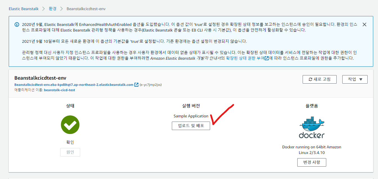Image resolution: width=378 pixels, height=179 pixels.
Task: Click the 업로드 및 배포 button
Action: tap(191, 126)
